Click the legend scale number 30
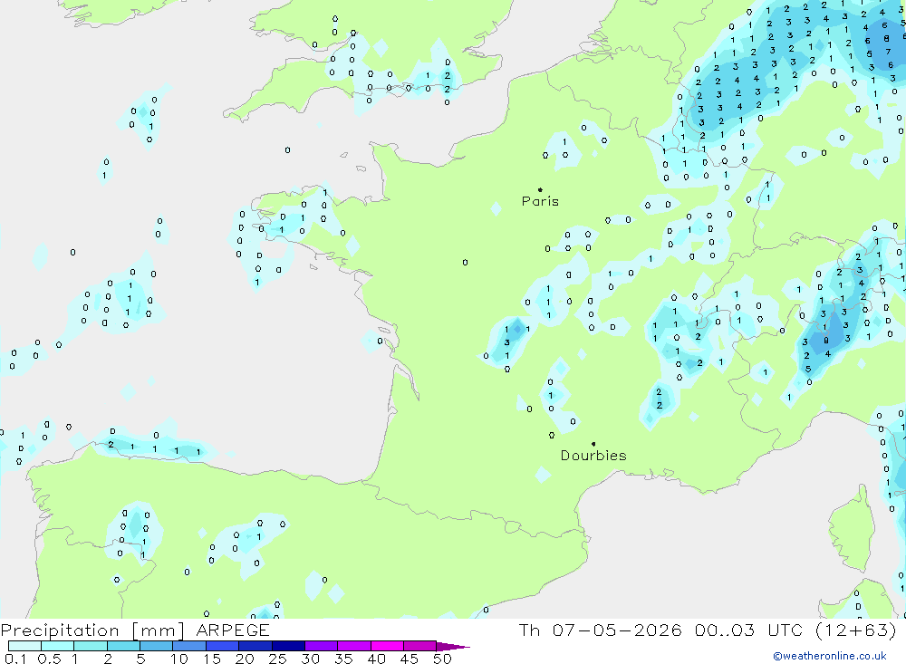This screenshot has height=664, width=906. (310, 659)
